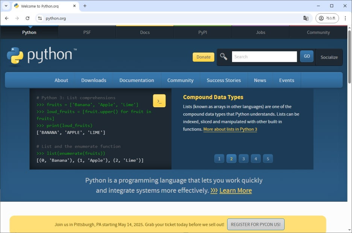Close the Welcome to Python.org tab
The width and height of the screenshot is (352, 233).
coord(74,6)
